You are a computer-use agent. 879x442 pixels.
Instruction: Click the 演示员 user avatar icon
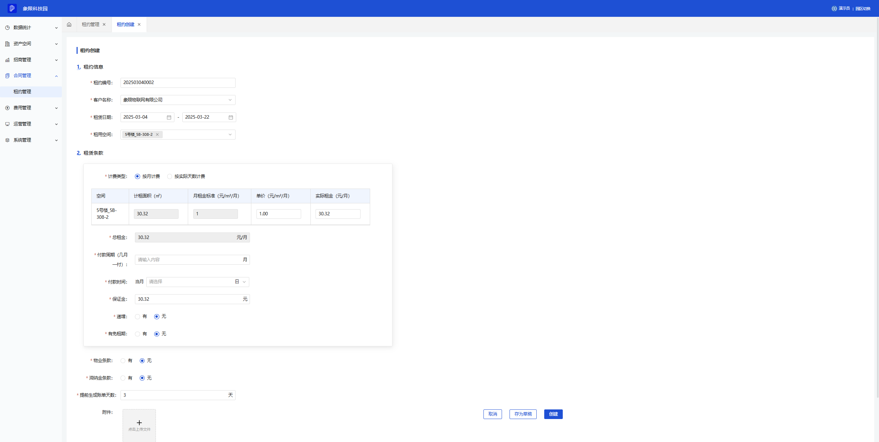click(834, 9)
